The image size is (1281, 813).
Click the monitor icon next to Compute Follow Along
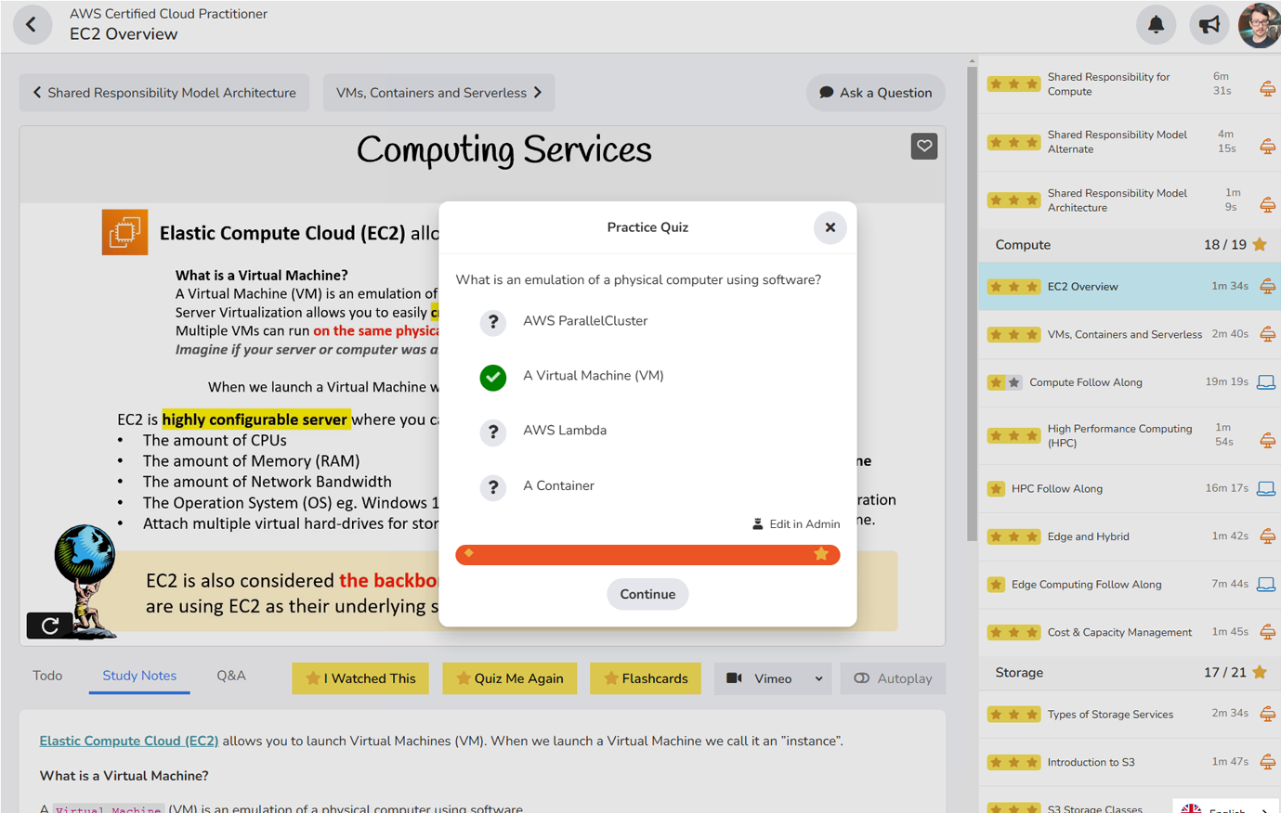[x=1267, y=381]
